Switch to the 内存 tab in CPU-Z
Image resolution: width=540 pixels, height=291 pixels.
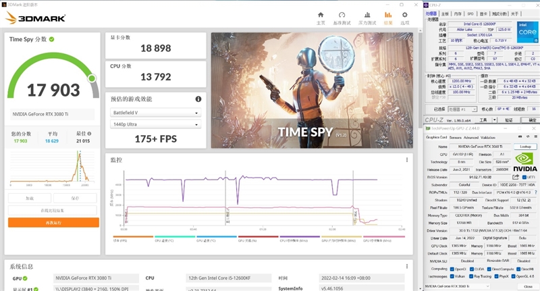(458, 14)
